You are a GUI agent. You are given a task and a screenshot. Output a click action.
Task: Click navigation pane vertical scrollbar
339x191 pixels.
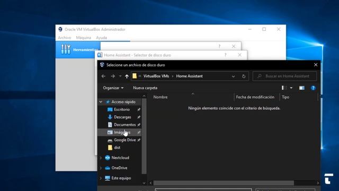(x=144, y=136)
